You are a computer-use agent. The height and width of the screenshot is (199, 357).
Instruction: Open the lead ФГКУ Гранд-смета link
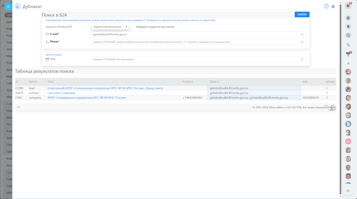pos(105,88)
